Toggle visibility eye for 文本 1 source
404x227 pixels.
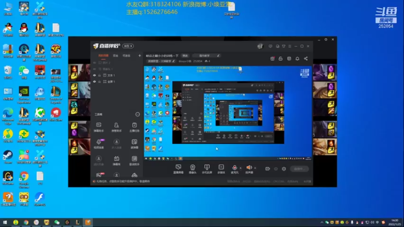pyautogui.click(x=94, y=75)
